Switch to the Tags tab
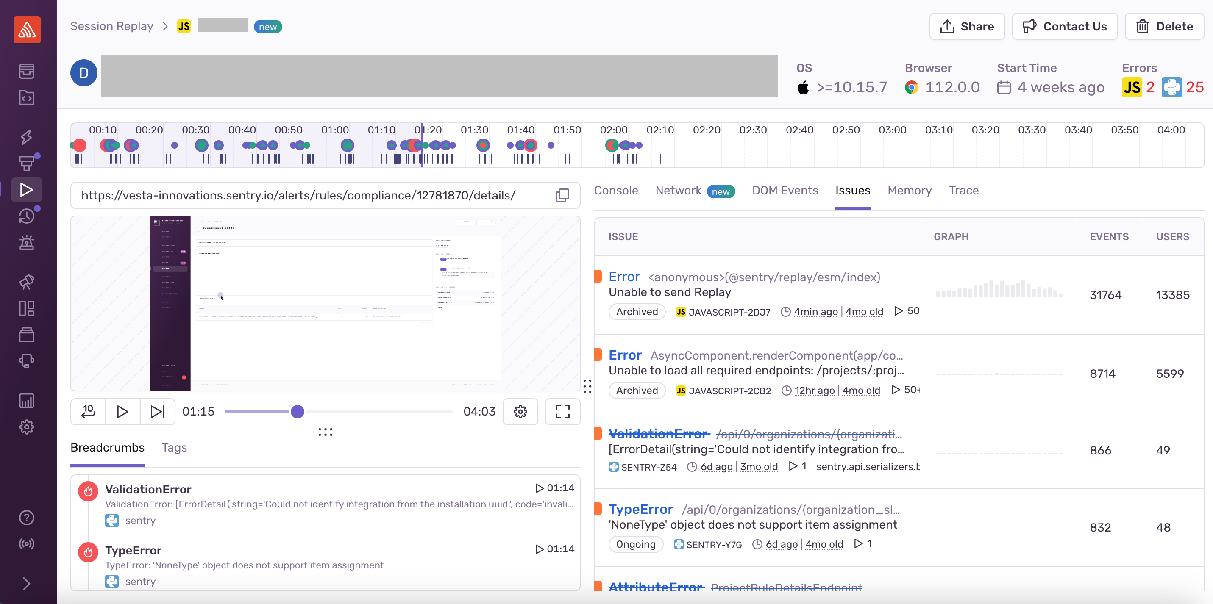1213x604 pixels. [174, 448]
